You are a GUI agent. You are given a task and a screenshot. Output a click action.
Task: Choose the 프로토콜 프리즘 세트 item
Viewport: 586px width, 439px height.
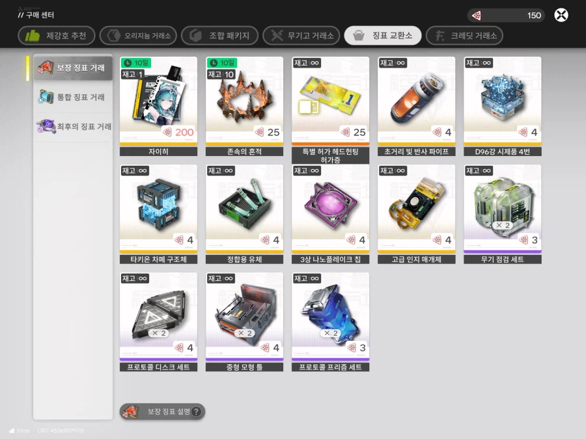click(x=330, y=317)
